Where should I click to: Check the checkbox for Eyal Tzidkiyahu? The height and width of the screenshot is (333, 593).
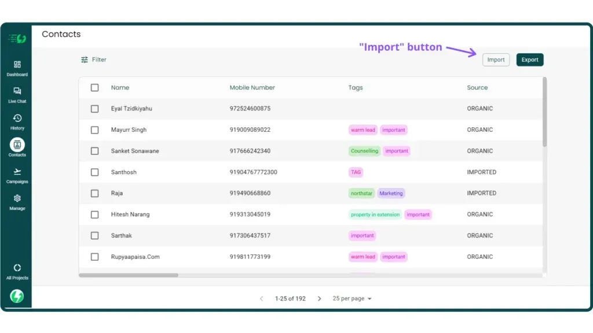94,108
